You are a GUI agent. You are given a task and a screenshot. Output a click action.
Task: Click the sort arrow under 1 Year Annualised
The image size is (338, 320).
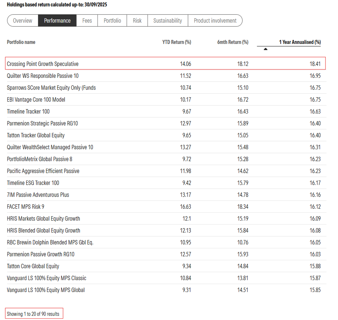(266, 49)
